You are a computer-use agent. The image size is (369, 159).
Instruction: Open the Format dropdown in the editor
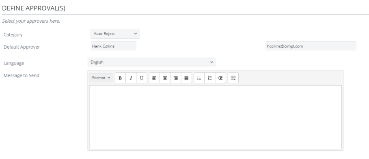[101, 77]
